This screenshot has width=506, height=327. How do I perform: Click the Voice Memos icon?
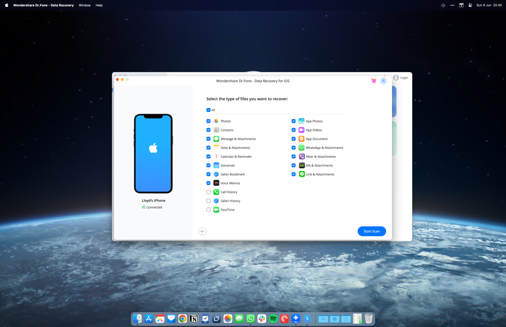point(215,183)
